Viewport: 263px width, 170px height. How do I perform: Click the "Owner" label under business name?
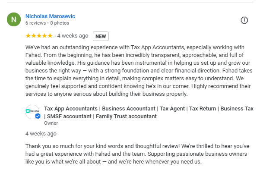(51, 123)
